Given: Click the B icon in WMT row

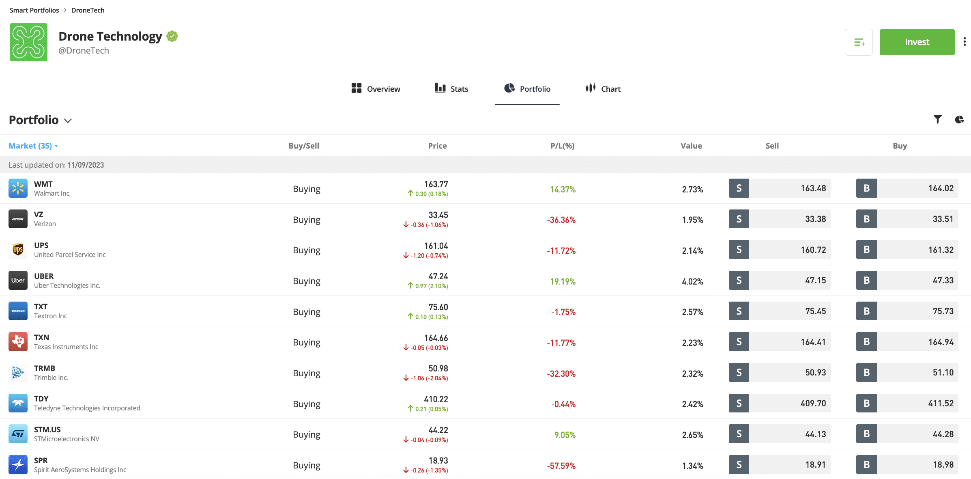Looking at the screenshot, I should (866, 188).
